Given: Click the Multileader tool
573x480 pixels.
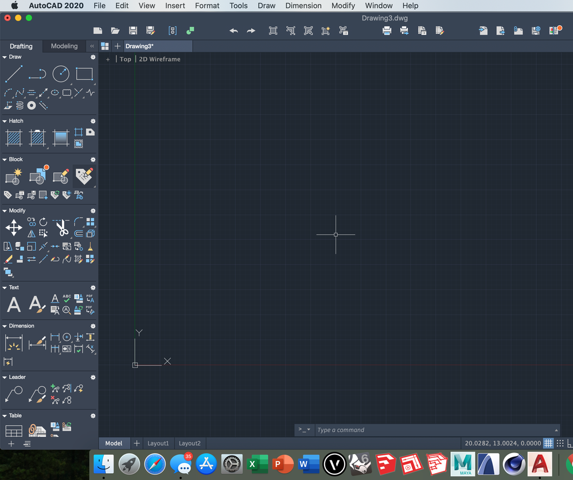Looking at the screenshot, I should click(x=14, y=395).
